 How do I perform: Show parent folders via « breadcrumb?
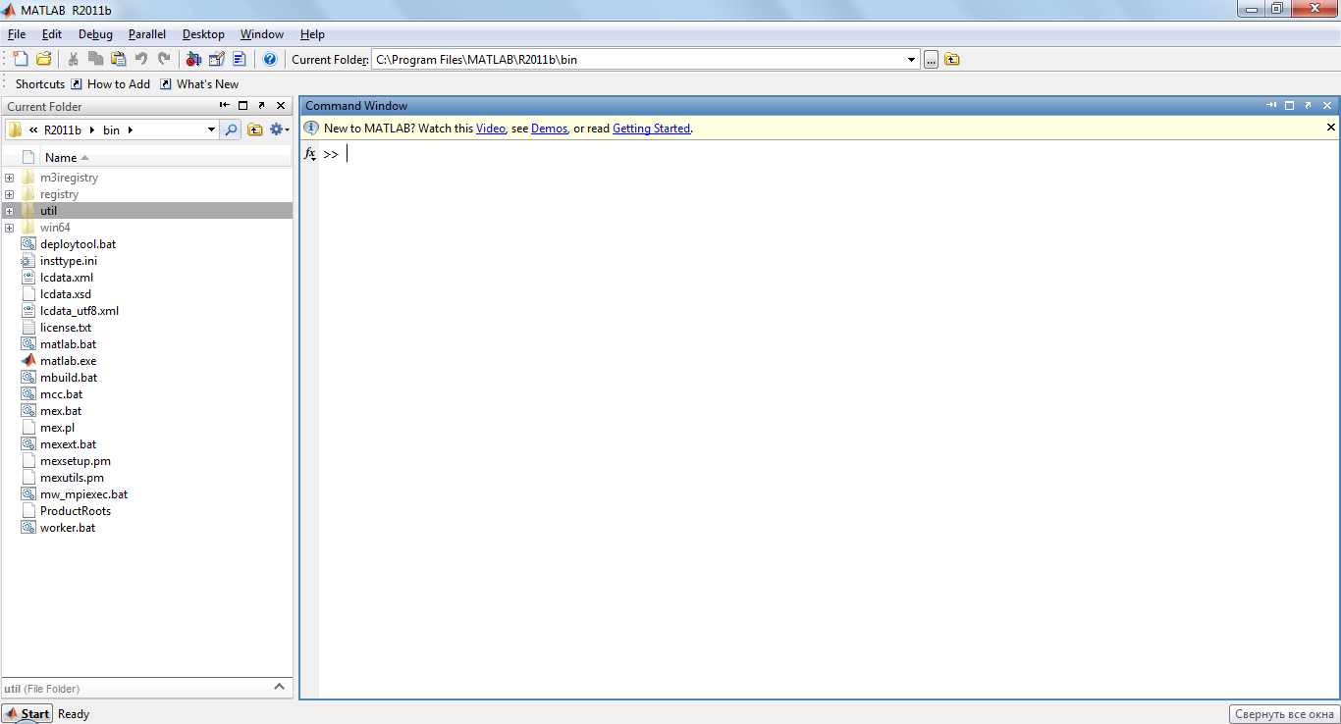[33, 129]
